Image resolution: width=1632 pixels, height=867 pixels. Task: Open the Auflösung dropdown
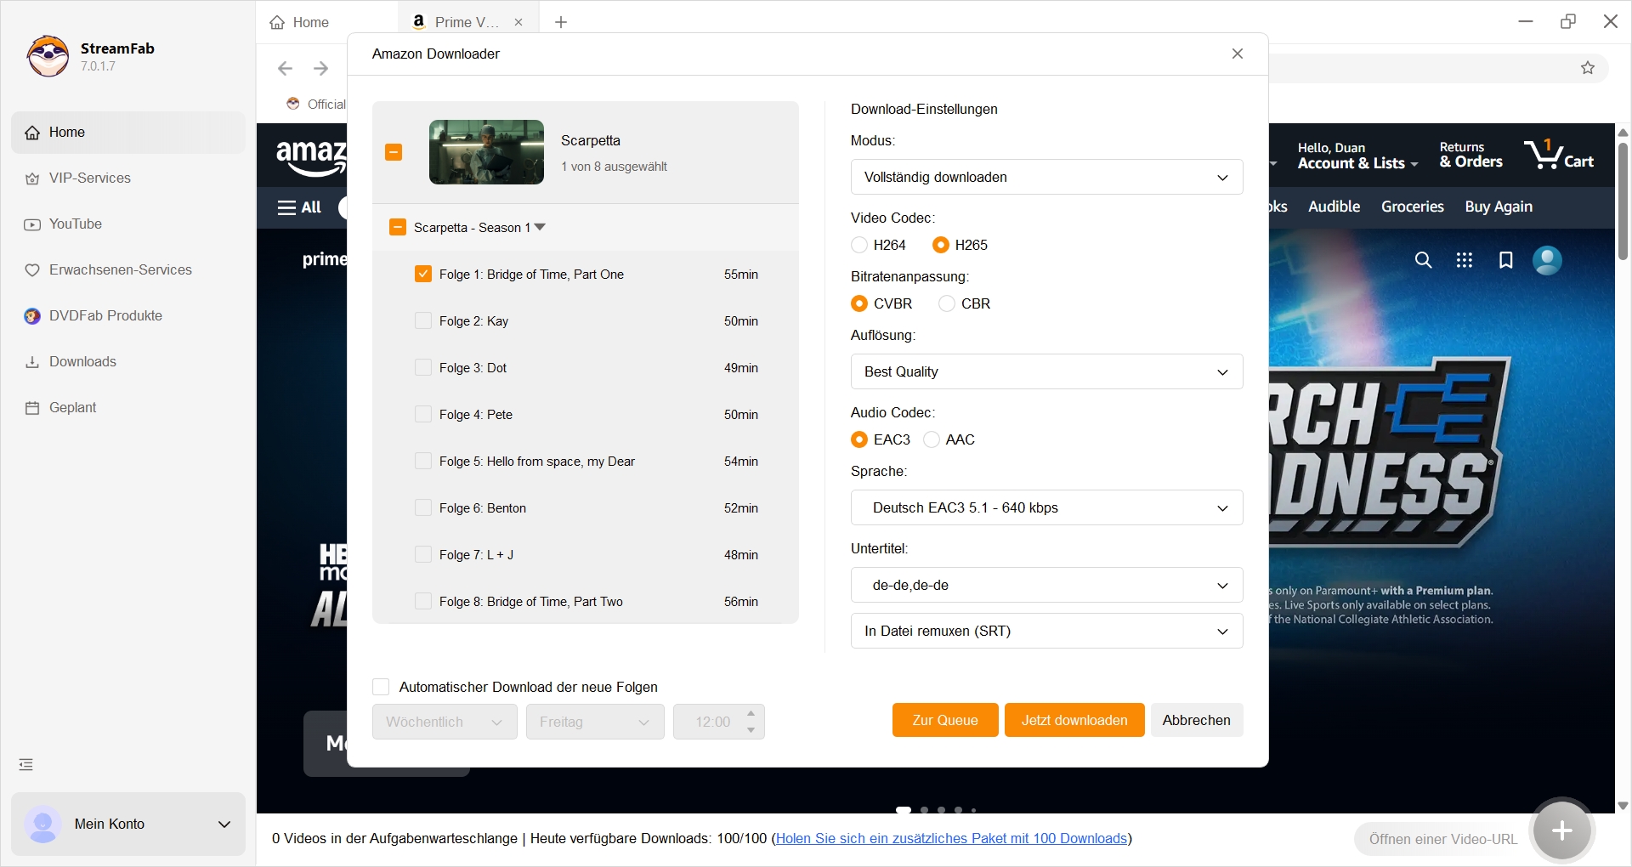1046,371
